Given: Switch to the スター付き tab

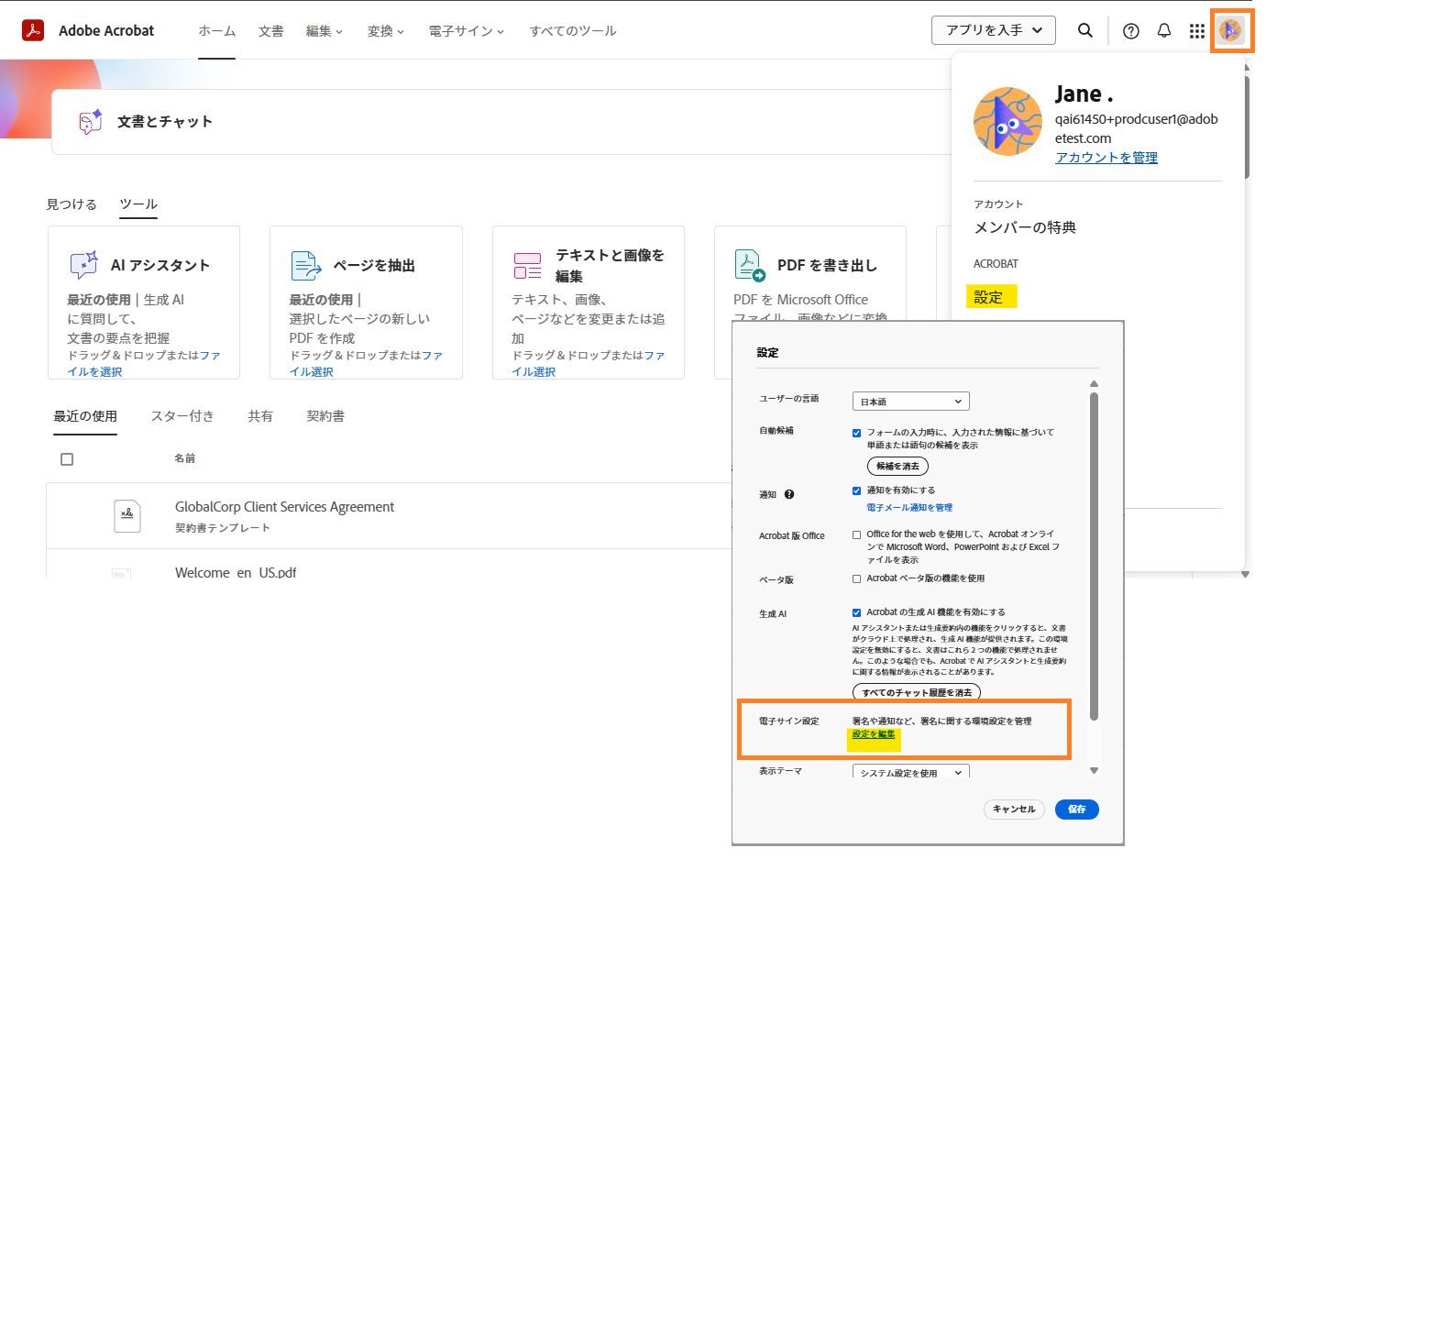Looking at the screenshot, I should tap(182, 416).
